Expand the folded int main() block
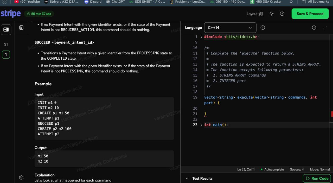 click(x=201, y=125)
